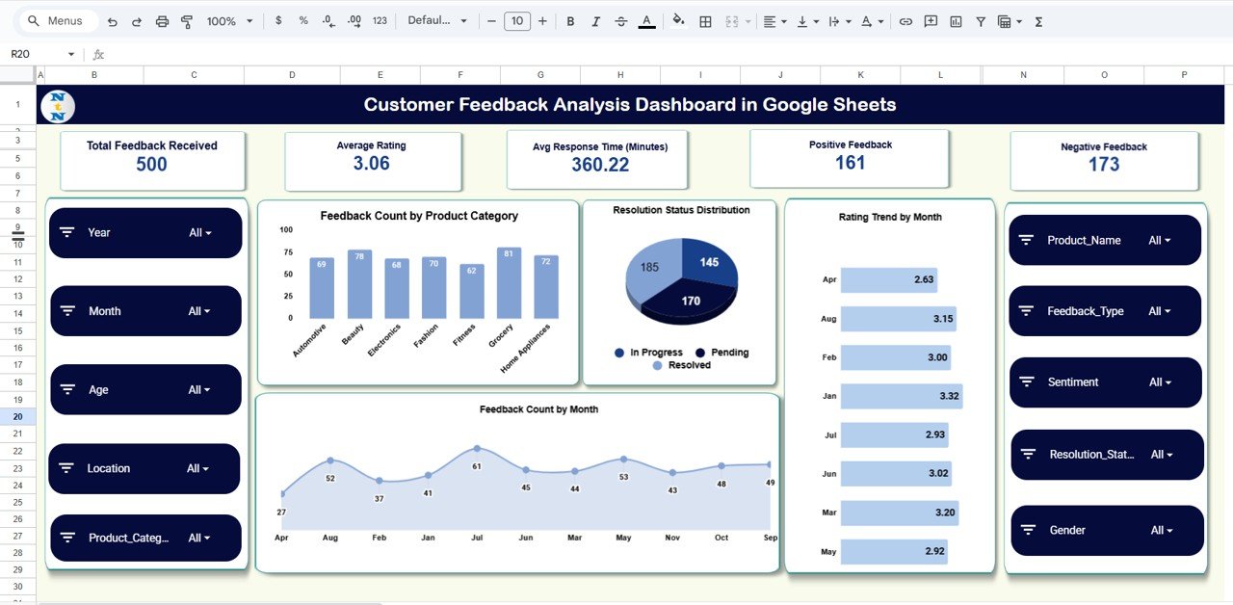Viewport: 1233px width, 605px height.
Task: Create a filter
Action: pyautogui.click(x=980, y=19)
